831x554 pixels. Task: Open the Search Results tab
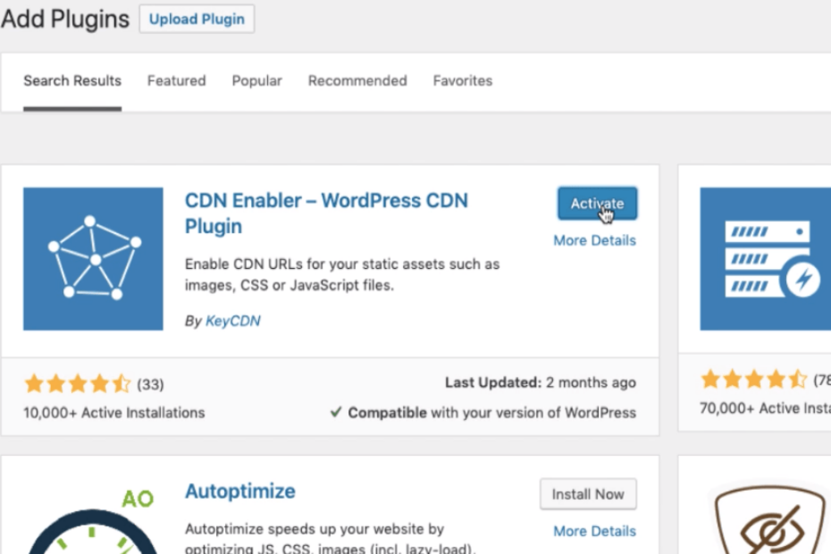pos(72,80)
